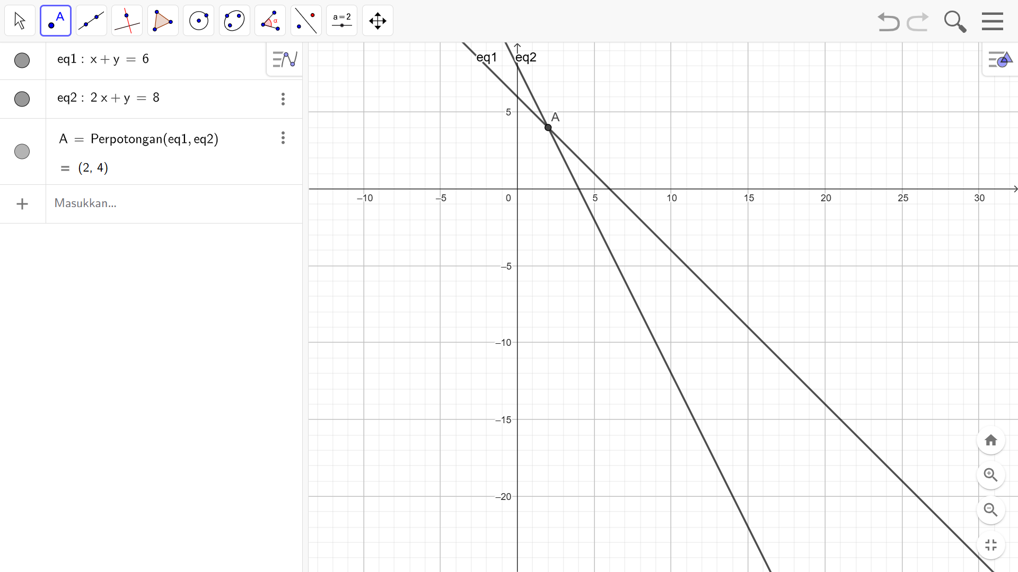Toggle visibility of point A
1018x572 pixels.
click(x=22, y=151)
